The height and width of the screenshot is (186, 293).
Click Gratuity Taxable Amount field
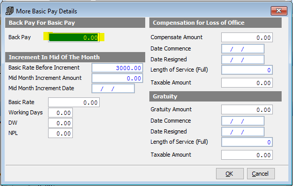point(247,155)
